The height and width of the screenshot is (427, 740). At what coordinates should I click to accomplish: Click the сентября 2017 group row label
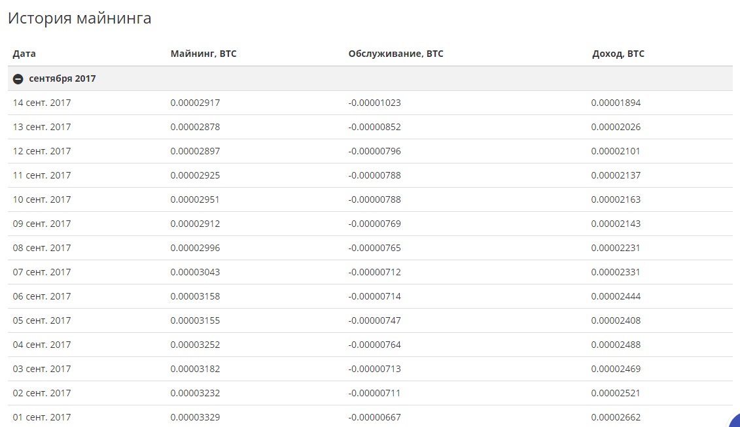point(62,78)
